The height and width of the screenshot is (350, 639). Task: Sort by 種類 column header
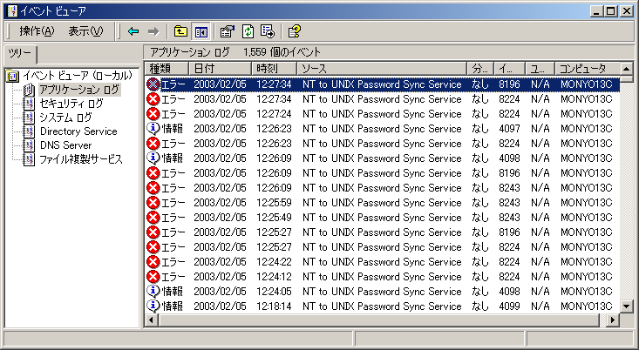pyautogui.click(x=167, y=69)
